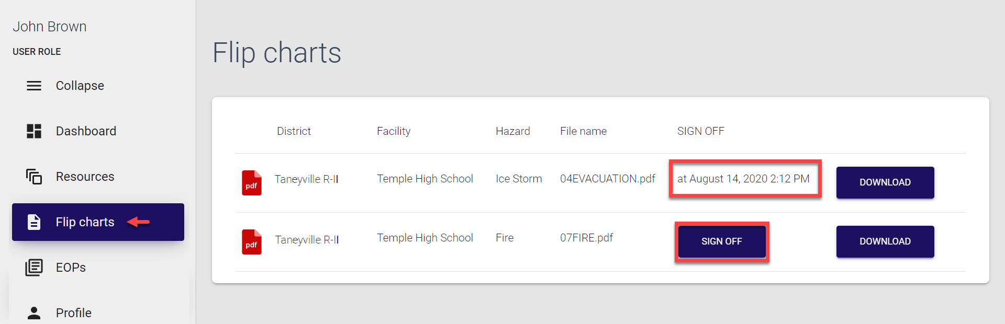Click the John Brown user name
Screen dimensions: 1005x324
50,27
